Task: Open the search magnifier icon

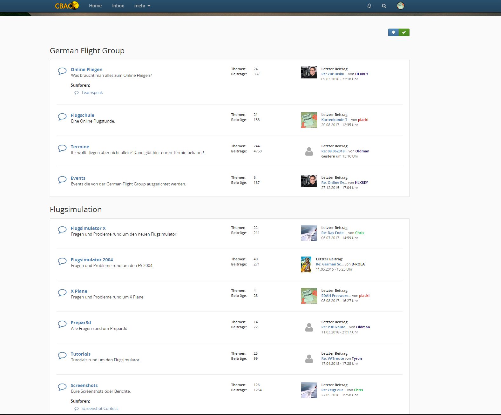Action: 384,6
